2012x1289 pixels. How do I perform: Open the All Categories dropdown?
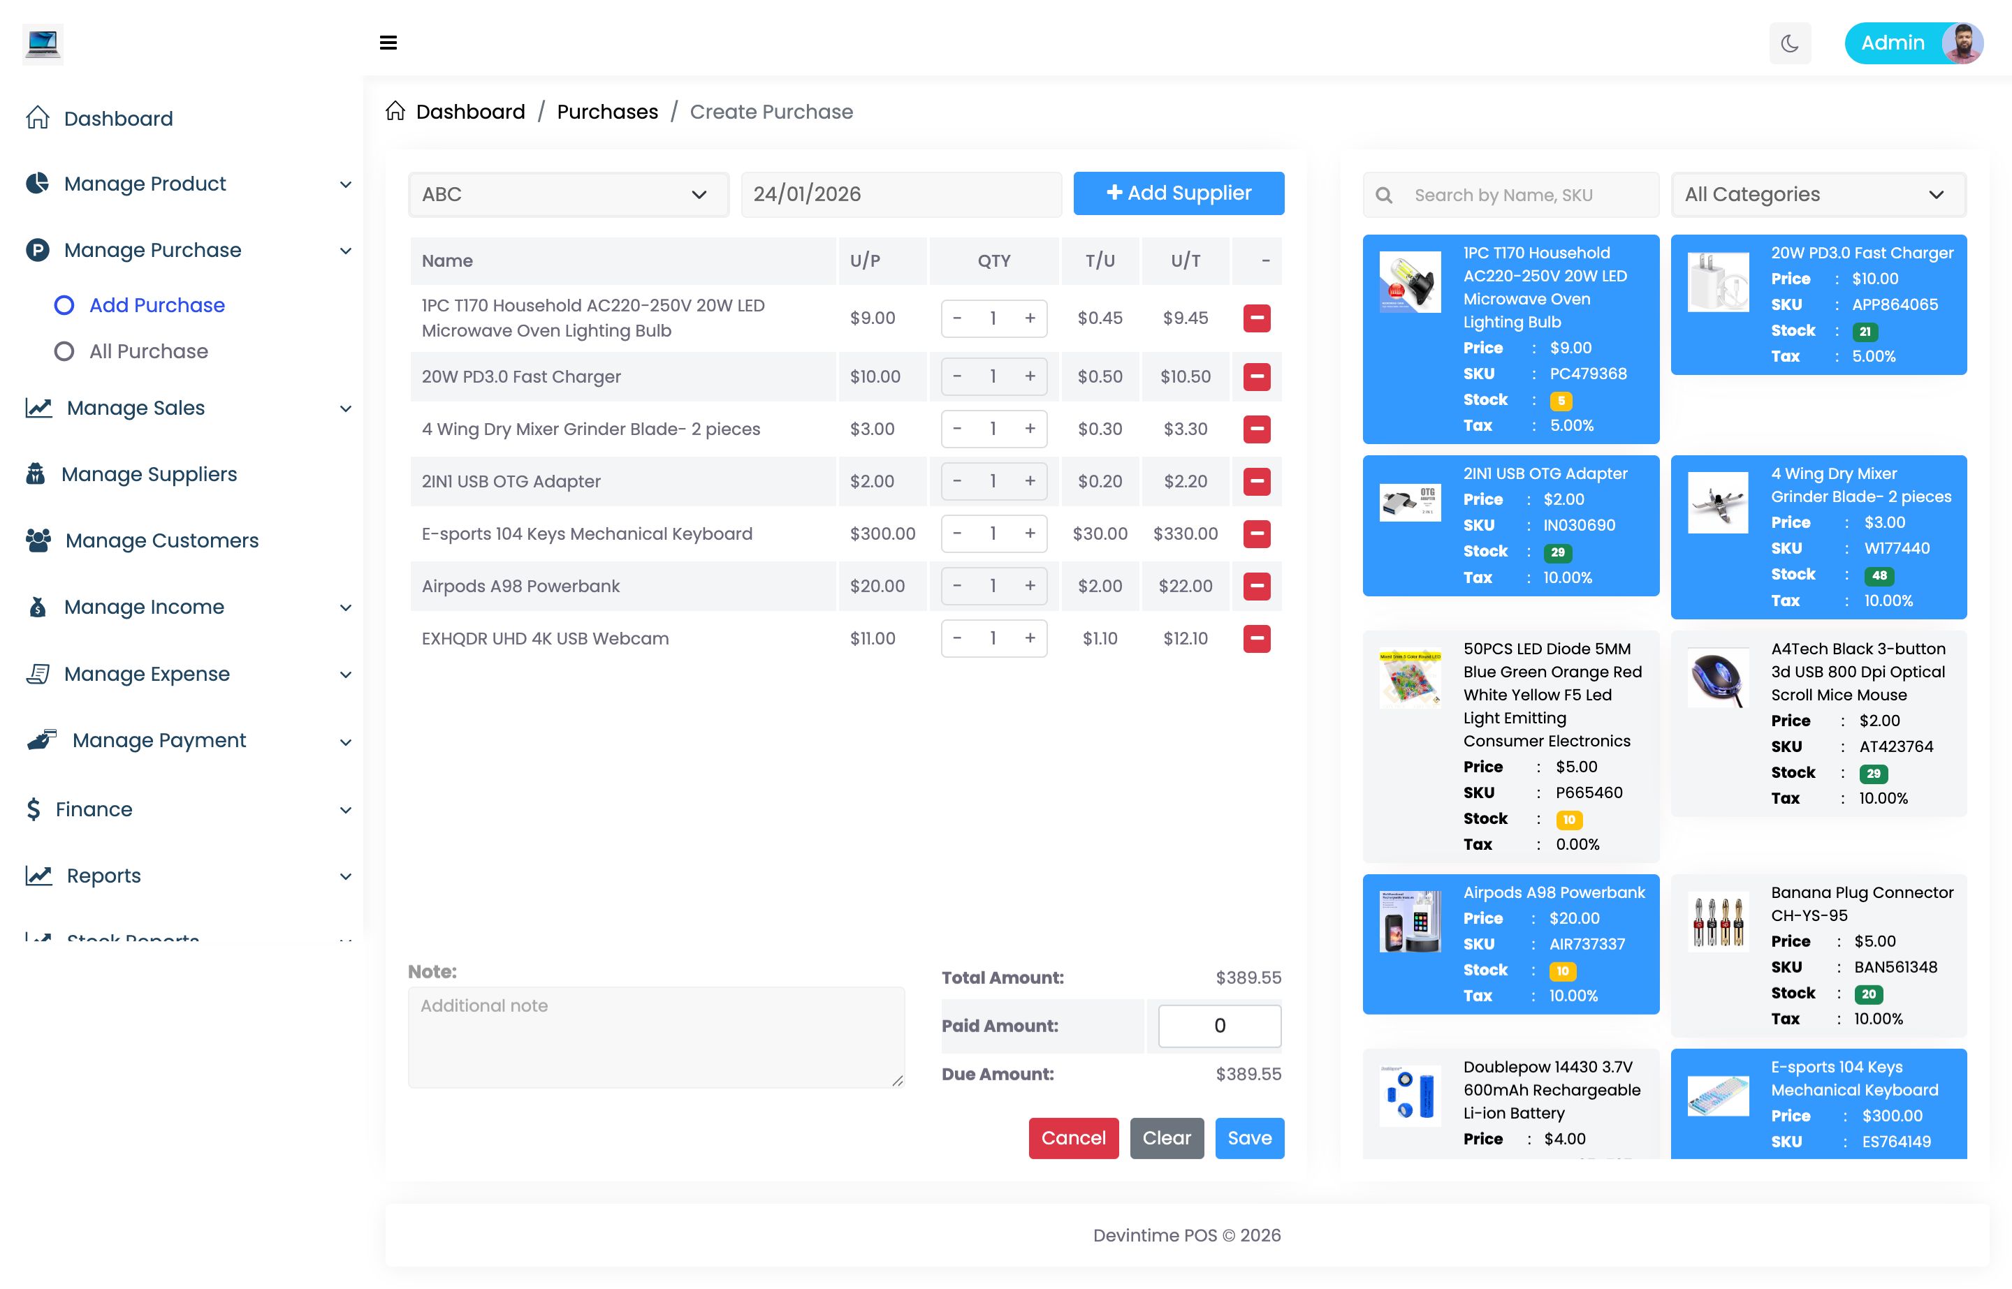(x=1818, y=194)
